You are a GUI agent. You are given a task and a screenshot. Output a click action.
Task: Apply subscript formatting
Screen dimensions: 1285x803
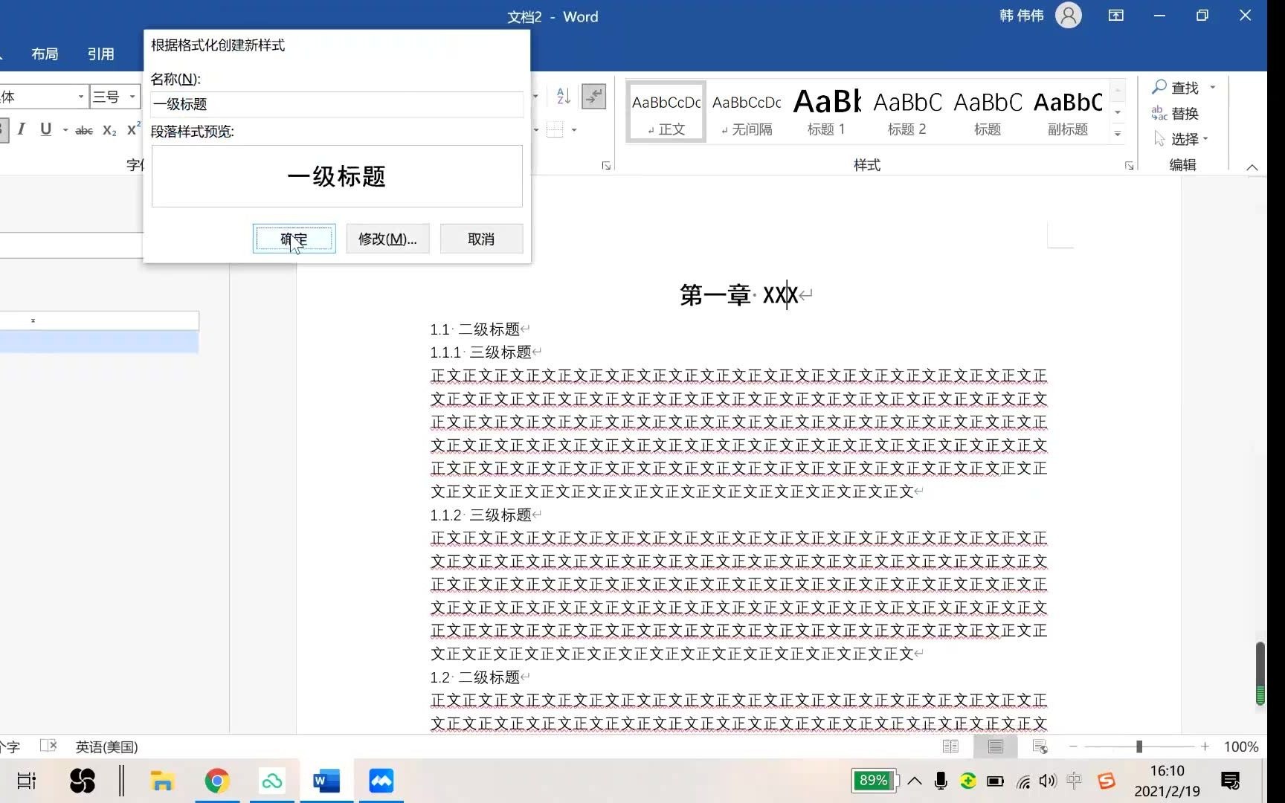(109, 129)
